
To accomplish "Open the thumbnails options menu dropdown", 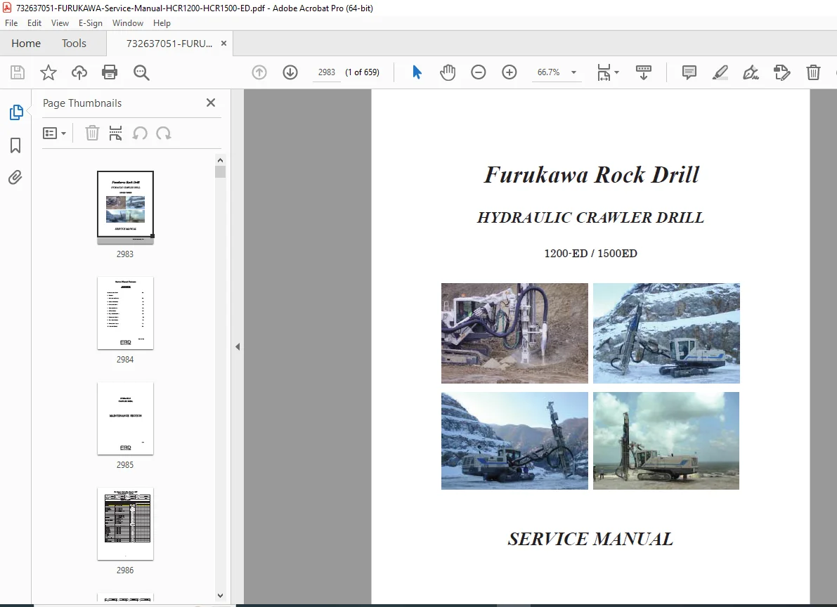I will coord(54,133).
